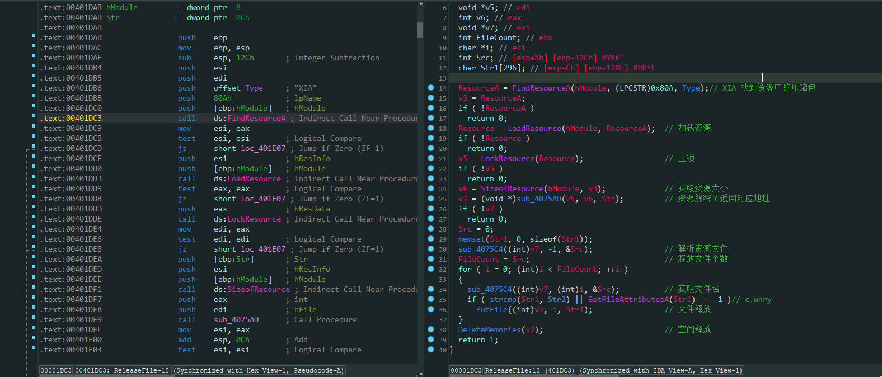
Task: Click FindResourceA function in pseudocode line 14
Action: [541, 88]
